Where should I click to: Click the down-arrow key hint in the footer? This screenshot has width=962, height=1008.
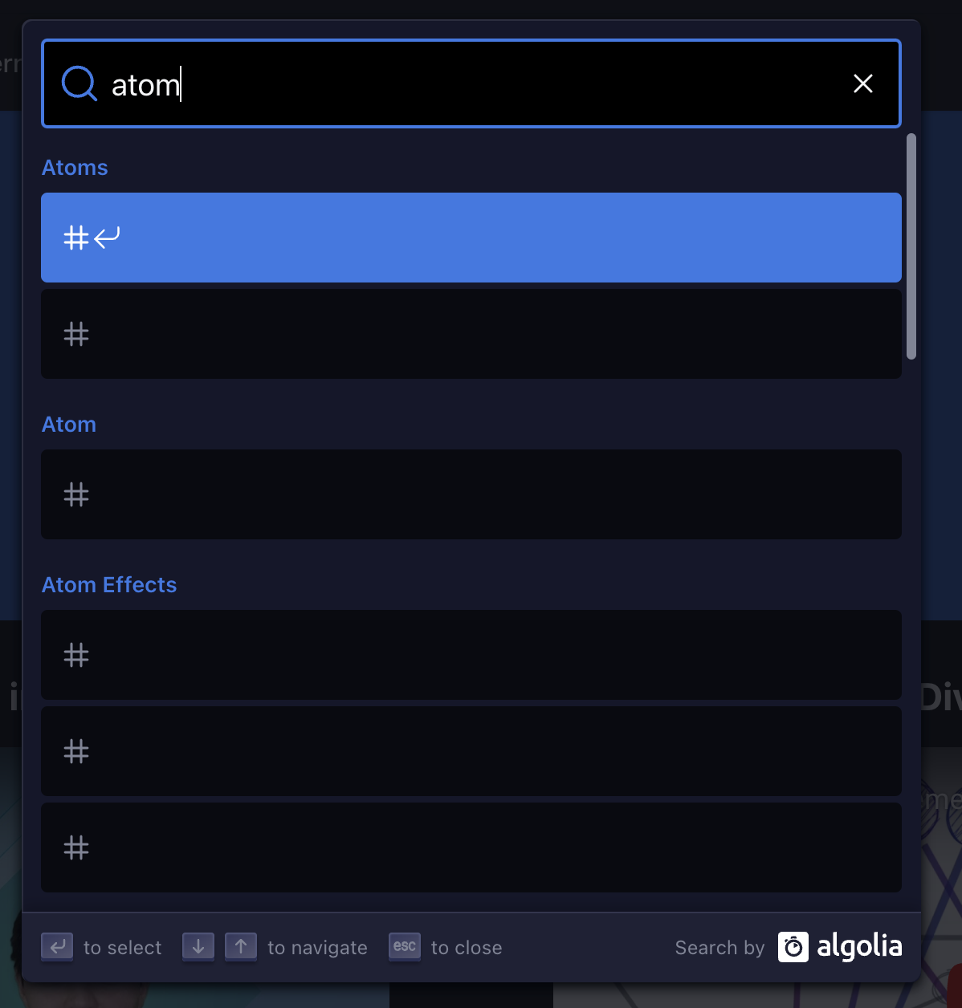point(198,947)
